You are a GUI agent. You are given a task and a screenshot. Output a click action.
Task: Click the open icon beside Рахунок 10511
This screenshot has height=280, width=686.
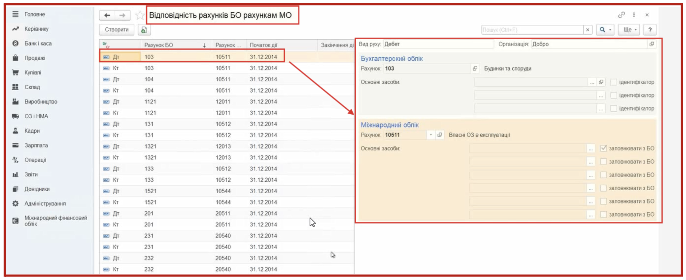coord(439,135)
